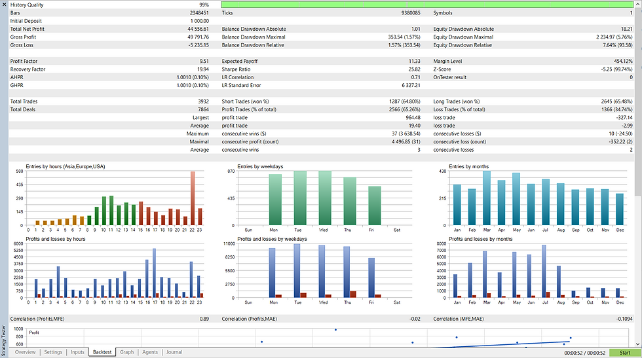Switch to the Overview tab

26,352
